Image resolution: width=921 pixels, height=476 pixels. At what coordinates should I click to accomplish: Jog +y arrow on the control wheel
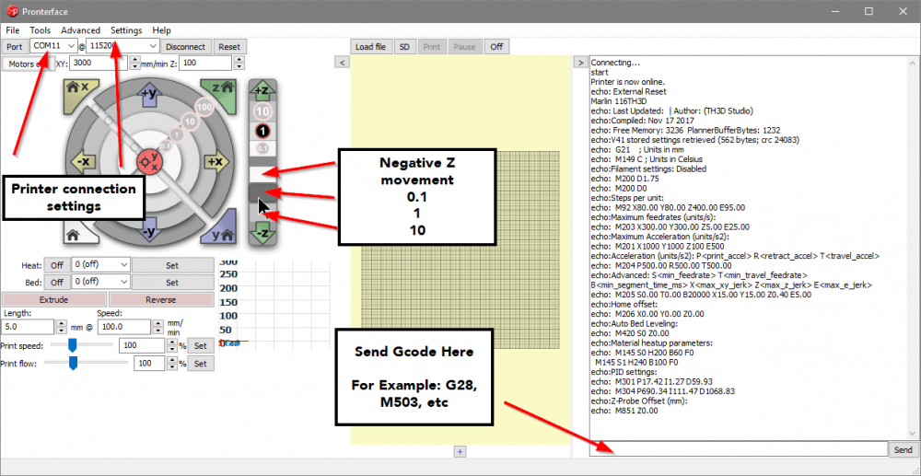149,95
